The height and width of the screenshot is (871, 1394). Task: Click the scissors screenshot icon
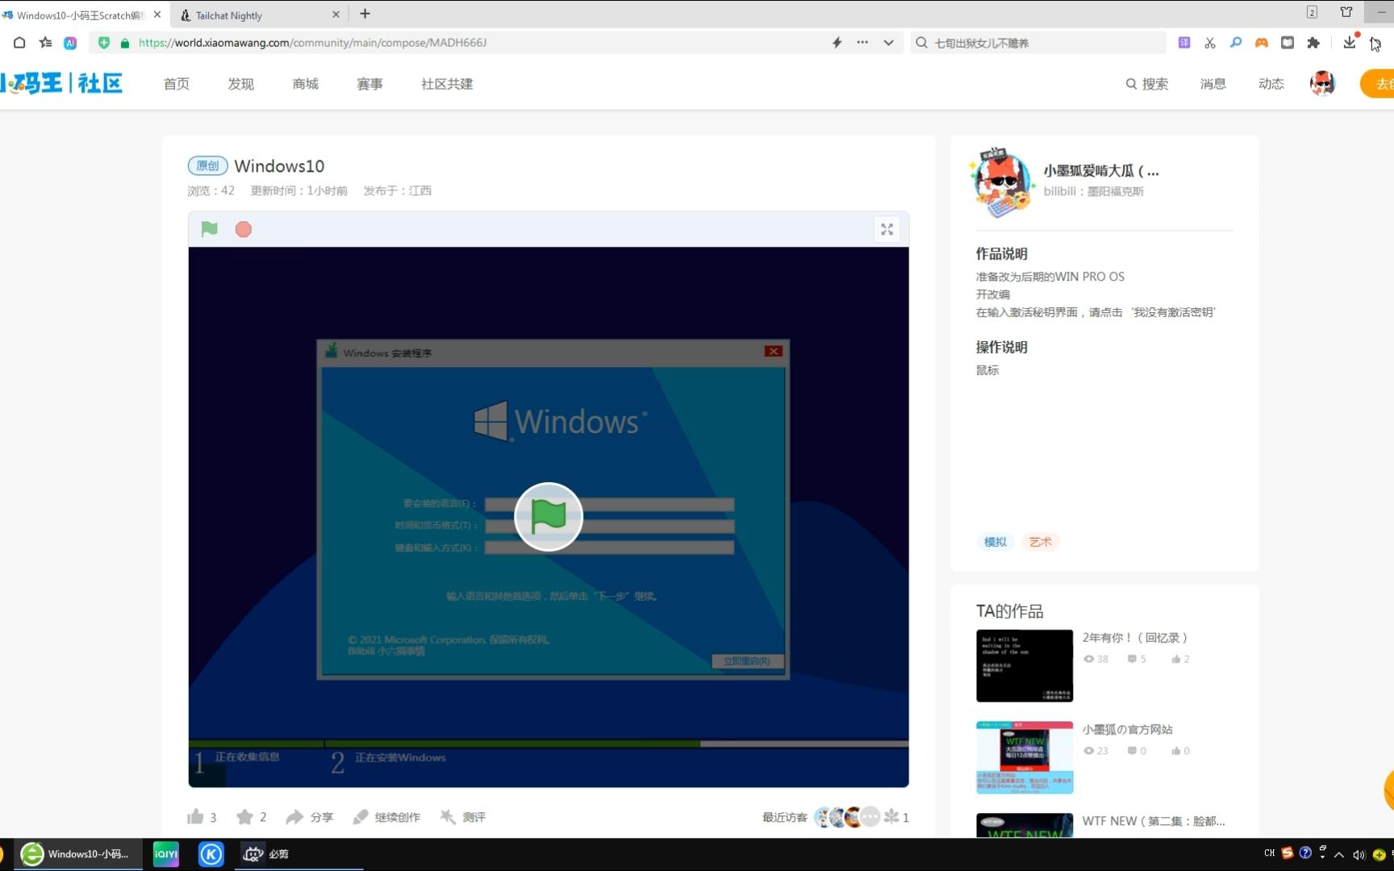(x=1210, y=43)
